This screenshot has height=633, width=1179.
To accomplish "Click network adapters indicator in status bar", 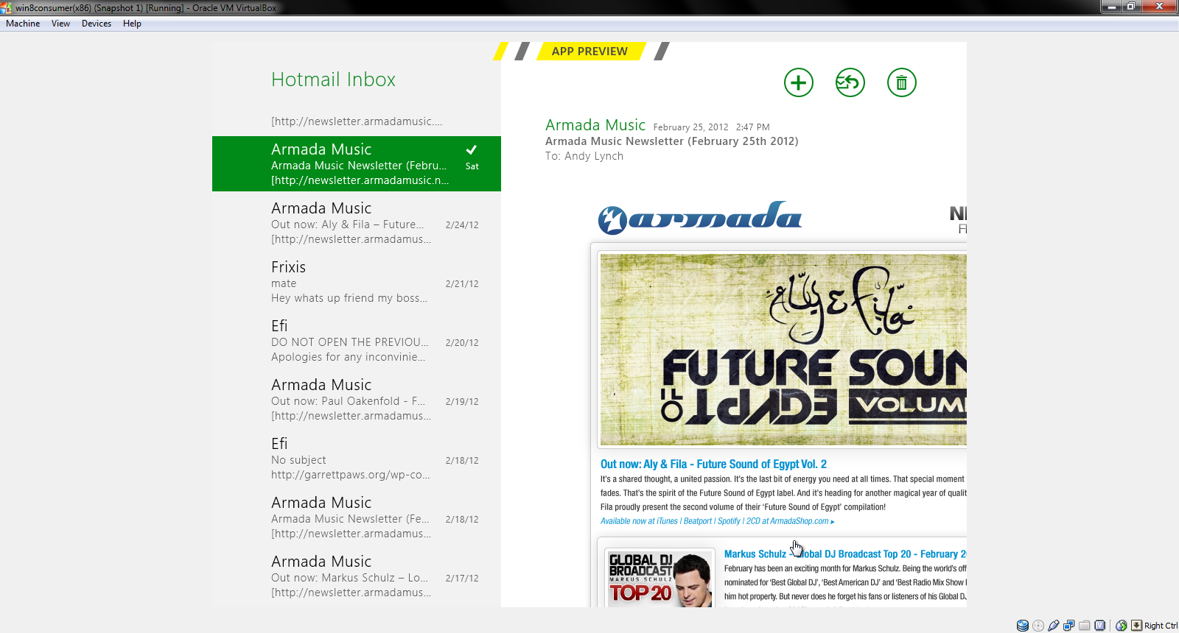I will click(1069, 626).
